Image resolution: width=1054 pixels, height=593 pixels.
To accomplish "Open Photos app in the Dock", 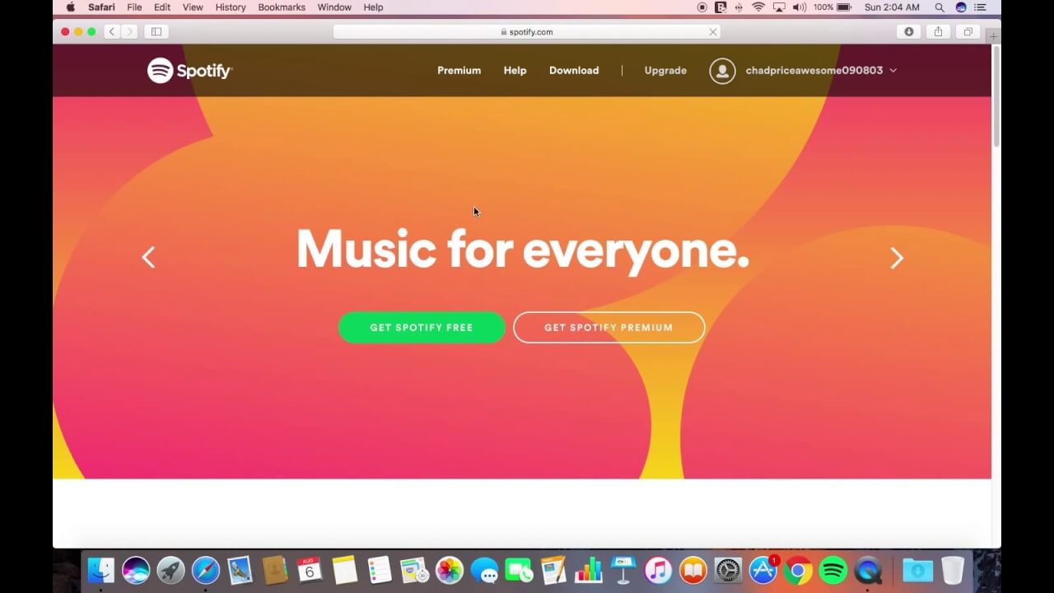I will click(x=449, y=570).
